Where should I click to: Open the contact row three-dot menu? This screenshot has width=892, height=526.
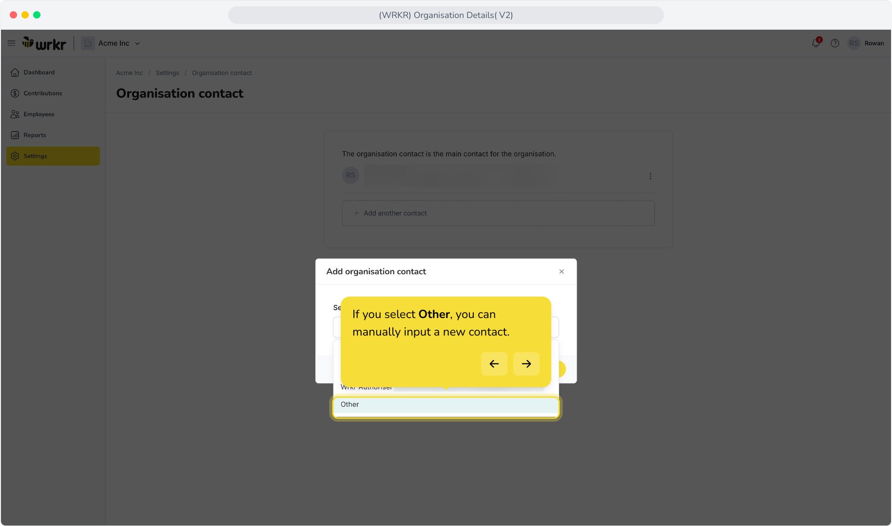[650, 176]
